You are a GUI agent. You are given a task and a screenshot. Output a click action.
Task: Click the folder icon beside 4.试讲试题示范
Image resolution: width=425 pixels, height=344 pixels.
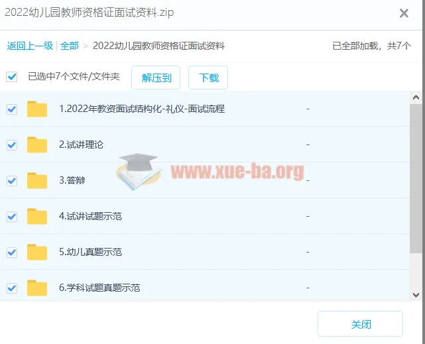tap(37, 216)
